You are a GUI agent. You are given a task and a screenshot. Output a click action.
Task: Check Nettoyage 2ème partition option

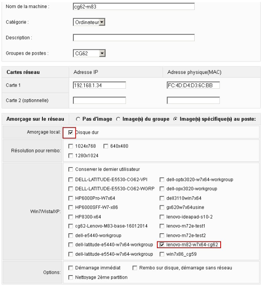pos(71,277)
